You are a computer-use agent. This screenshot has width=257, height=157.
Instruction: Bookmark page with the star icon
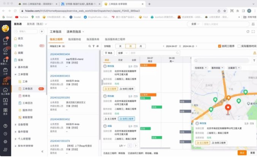(x=225, y=11)
